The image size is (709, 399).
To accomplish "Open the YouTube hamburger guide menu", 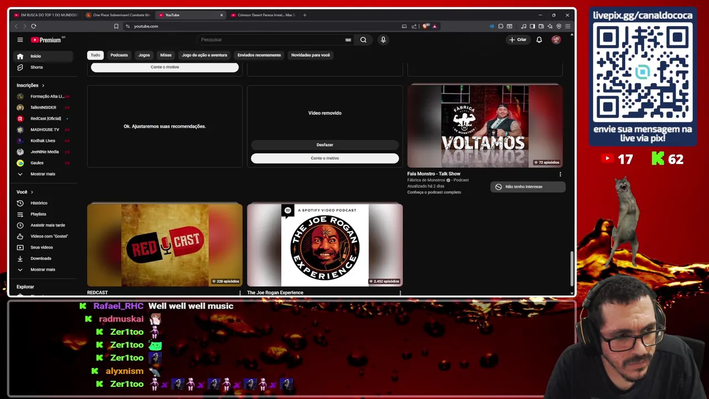I will [x=20, y=40].
